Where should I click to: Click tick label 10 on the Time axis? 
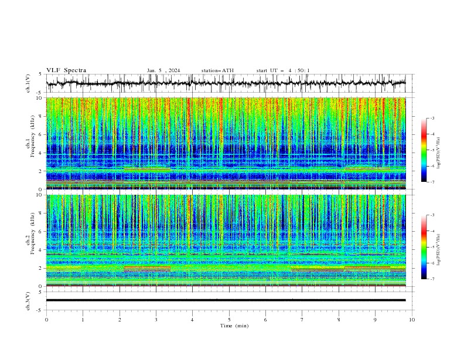[x=412, y=320]
